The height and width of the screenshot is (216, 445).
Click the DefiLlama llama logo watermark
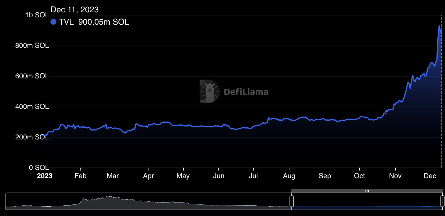pyautogui.click(x=210, y=91)
